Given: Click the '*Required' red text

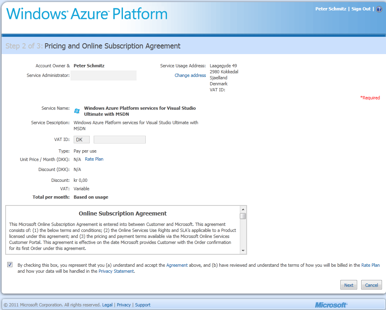Looking at the screenshot, I should pos(370,98).
